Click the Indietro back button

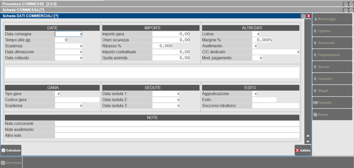[303, 150]
